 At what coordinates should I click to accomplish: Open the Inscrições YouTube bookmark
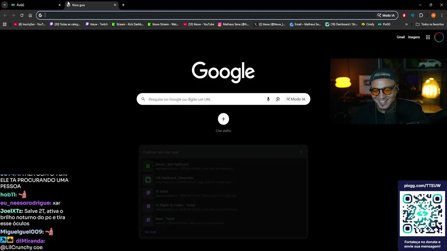coord(29,24)
